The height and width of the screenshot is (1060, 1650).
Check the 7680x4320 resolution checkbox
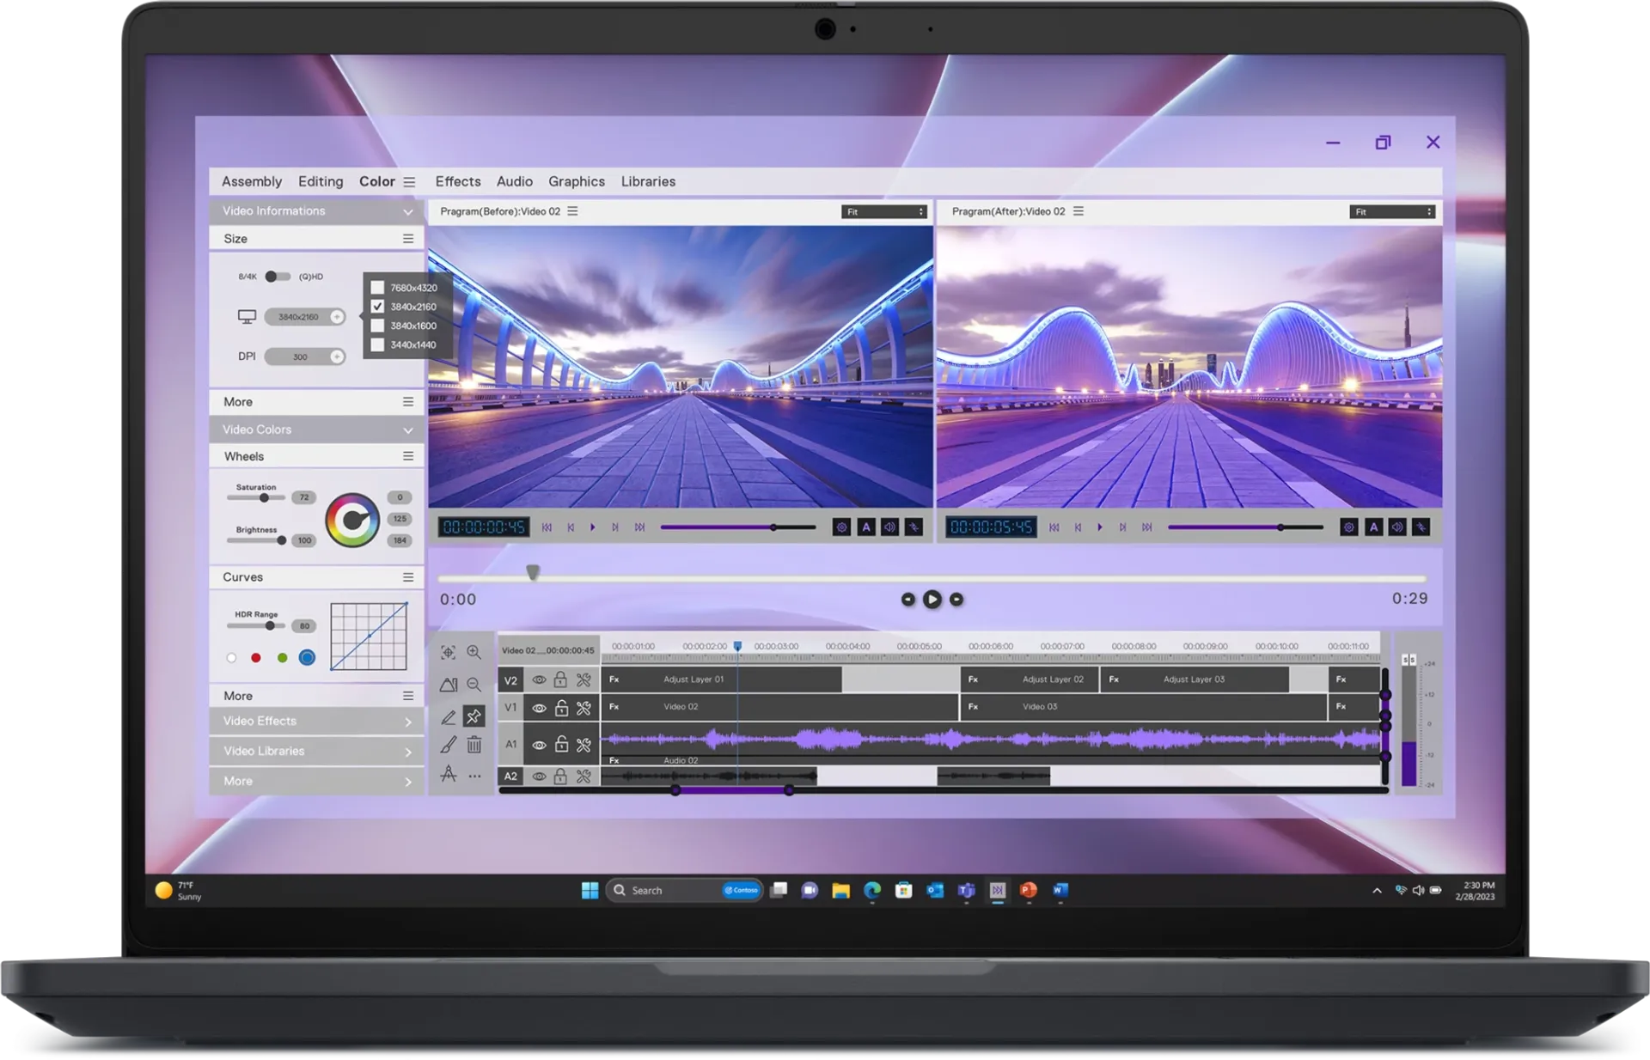point(376,288)
